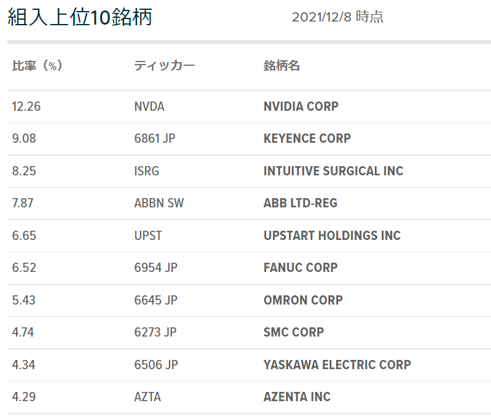Open the AZENTA INC name

pos(297,397)
